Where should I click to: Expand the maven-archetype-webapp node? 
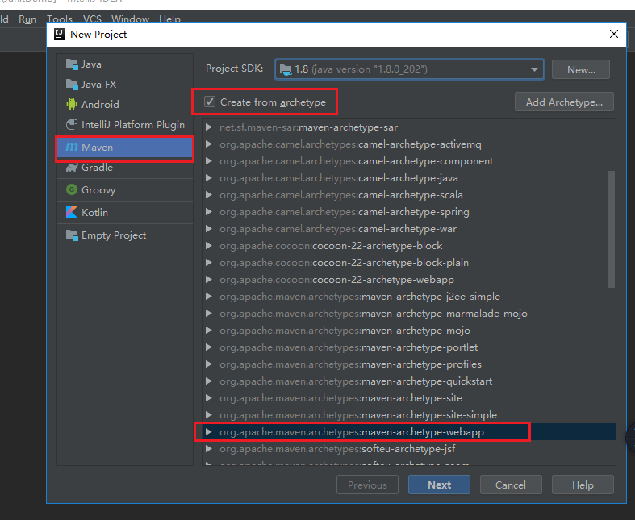[x=208, y=432]
